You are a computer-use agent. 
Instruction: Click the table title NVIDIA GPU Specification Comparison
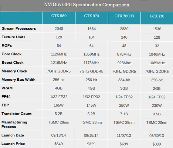click(86, 5)
